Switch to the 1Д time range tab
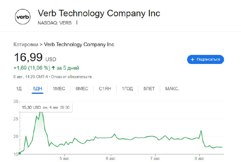 point(19,89)
